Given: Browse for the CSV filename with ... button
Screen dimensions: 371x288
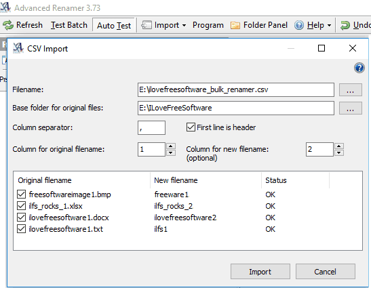Looking at the screenshot, I should 350,90.
